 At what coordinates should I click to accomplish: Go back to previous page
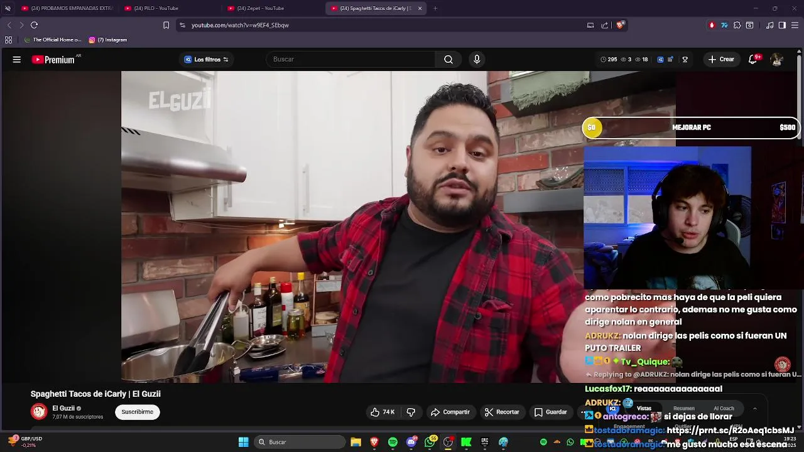click(9, 25)
